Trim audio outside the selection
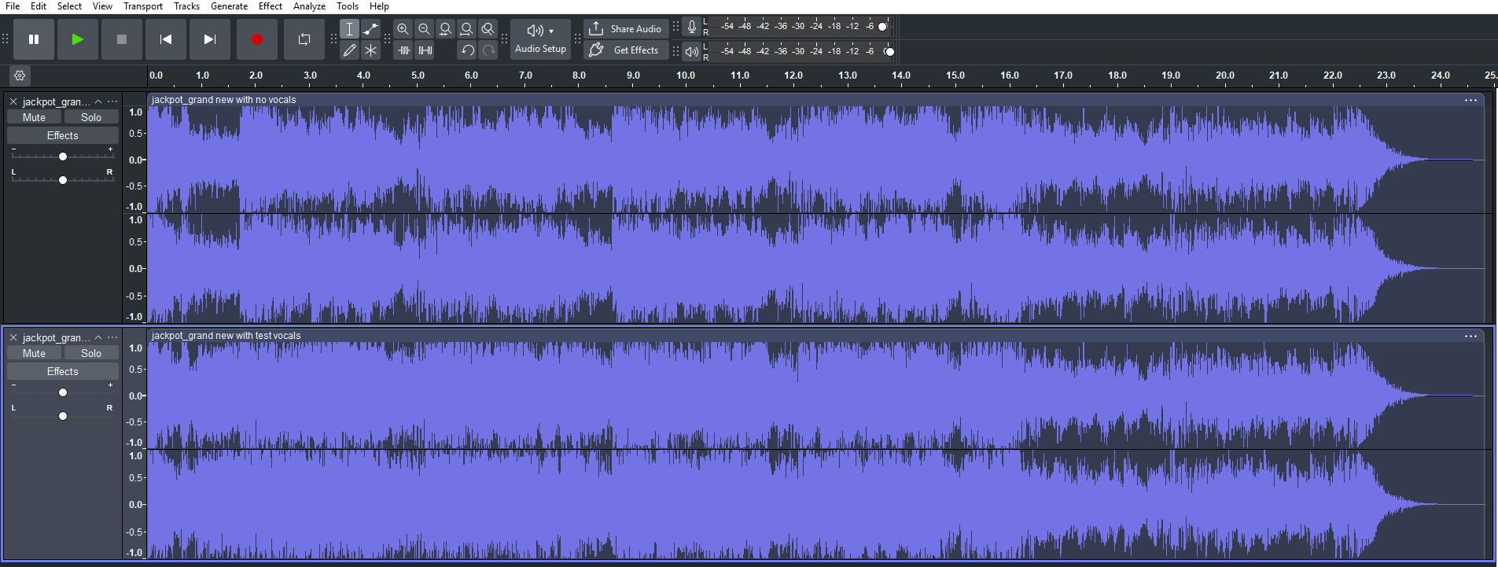The width and height of the screenshot is (1498, 567). [403, 50]
